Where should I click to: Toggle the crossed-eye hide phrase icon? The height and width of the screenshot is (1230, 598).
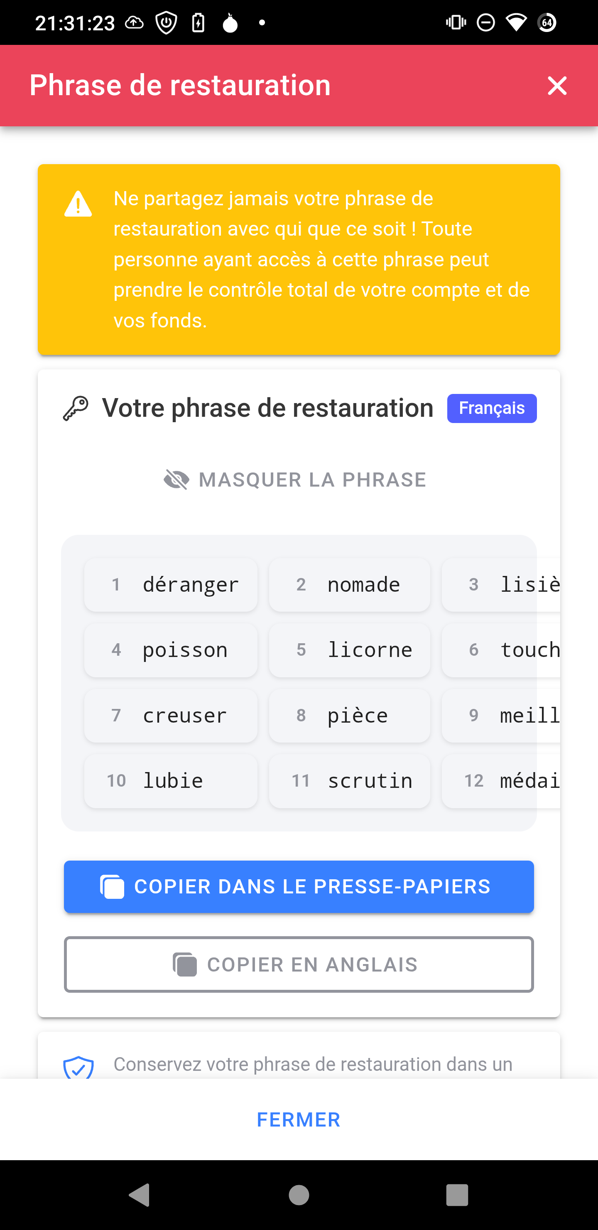click(x=176, y=480)
